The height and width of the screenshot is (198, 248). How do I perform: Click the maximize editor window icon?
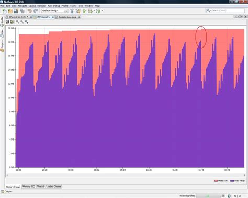[245, 17]
